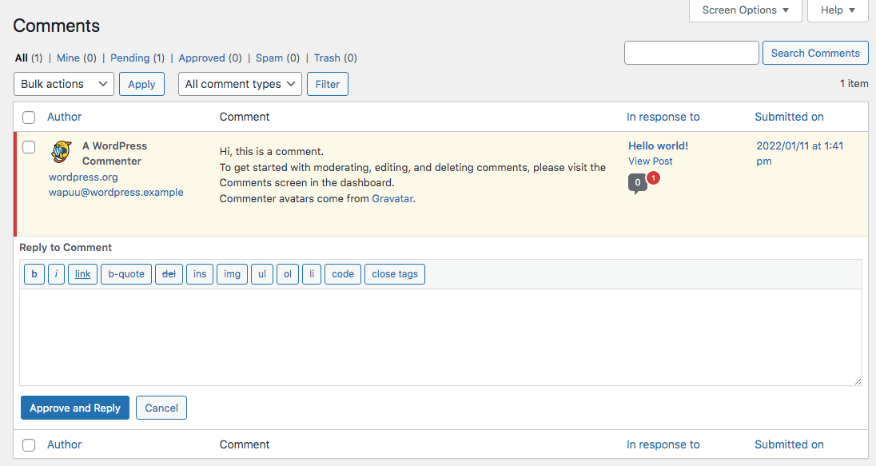Click the search comments input field

[x=691, y=53]
